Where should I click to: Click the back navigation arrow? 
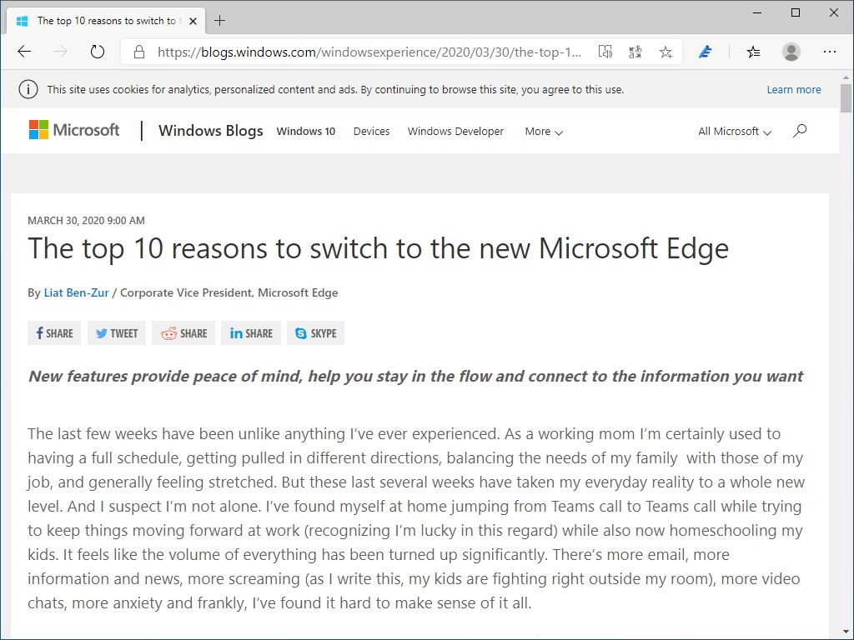[24, 52]
